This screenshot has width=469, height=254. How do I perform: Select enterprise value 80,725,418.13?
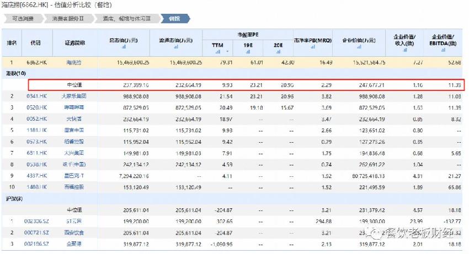[x=369, y=176]
